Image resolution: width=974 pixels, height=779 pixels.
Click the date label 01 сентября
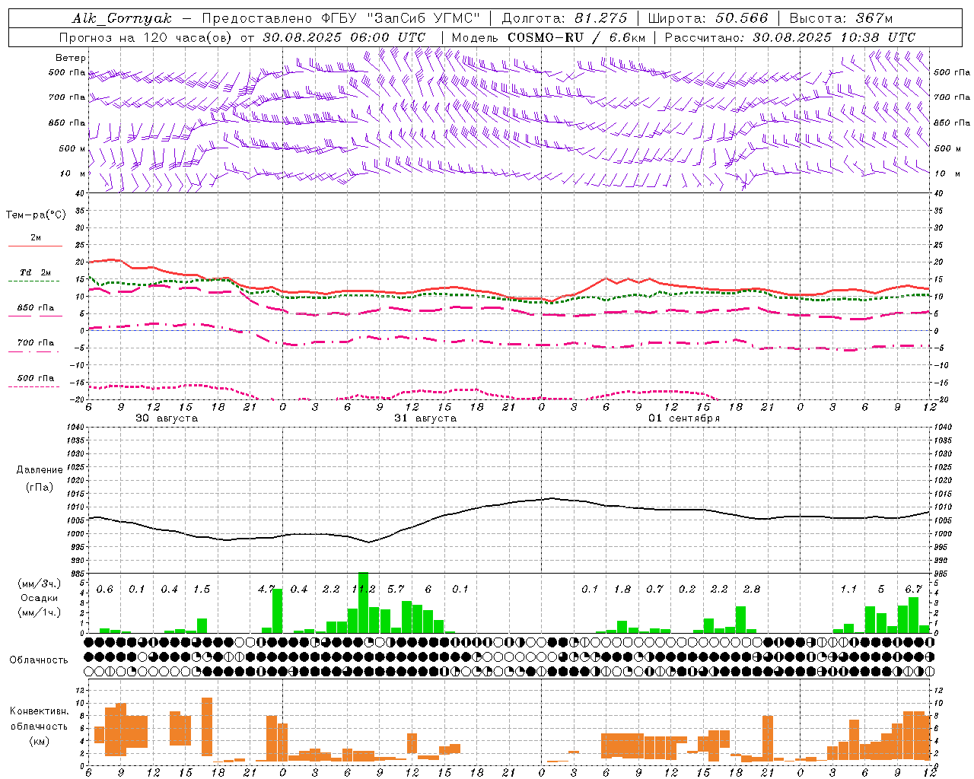[x=684, y=418]
